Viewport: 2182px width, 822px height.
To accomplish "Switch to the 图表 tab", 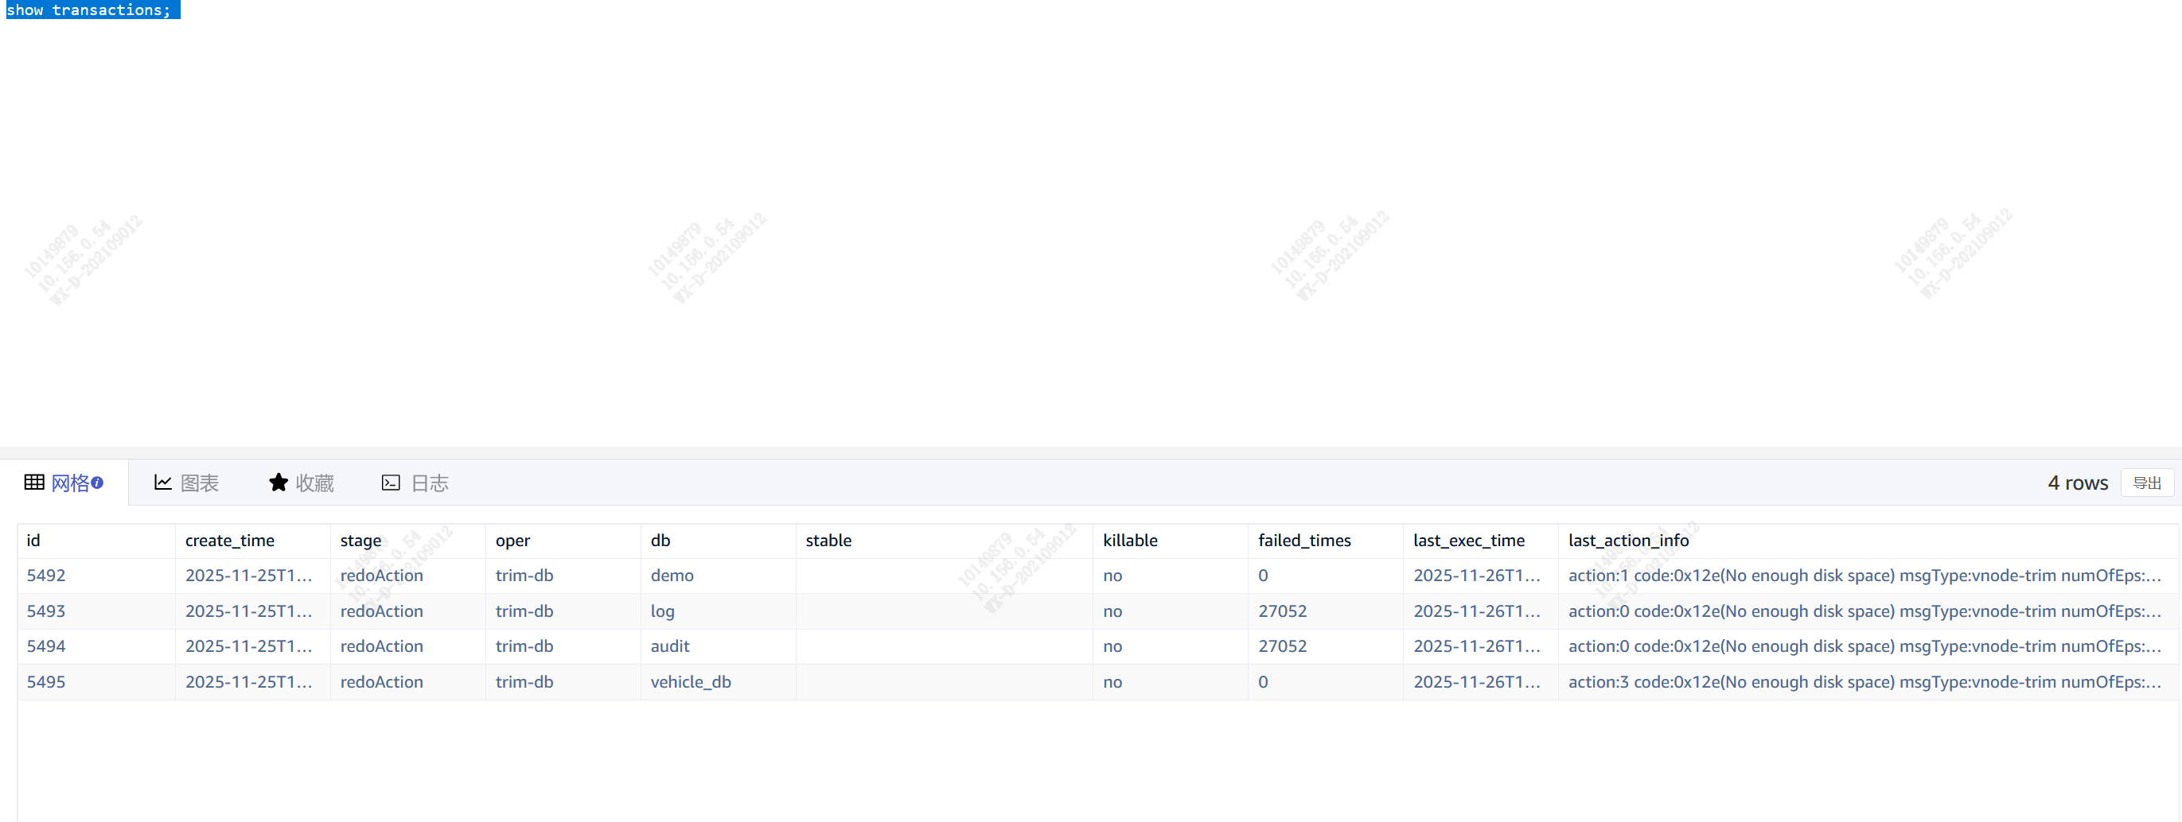I will [199, 483].
